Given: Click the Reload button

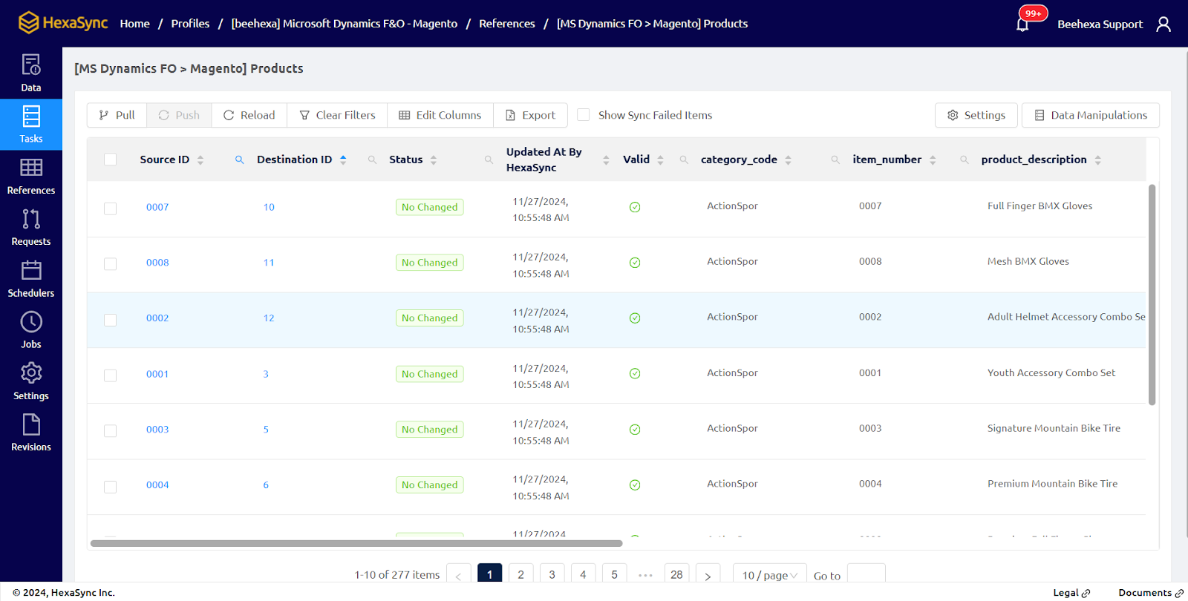Looking at the screenshot, I should tap(249, 115).
